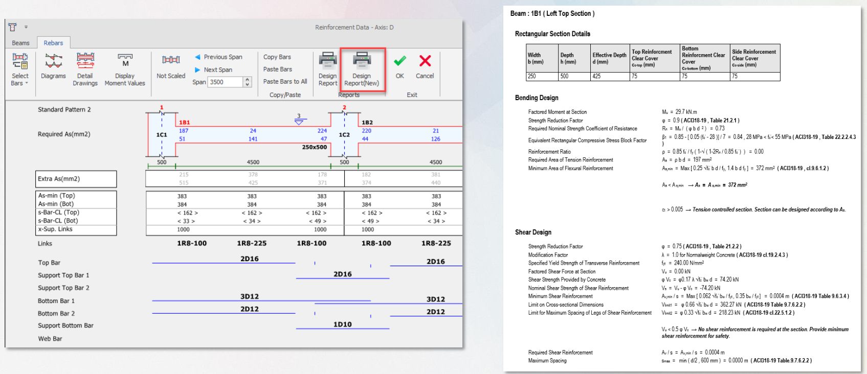Click the Required As(mm2) row label

click(64, 134)
